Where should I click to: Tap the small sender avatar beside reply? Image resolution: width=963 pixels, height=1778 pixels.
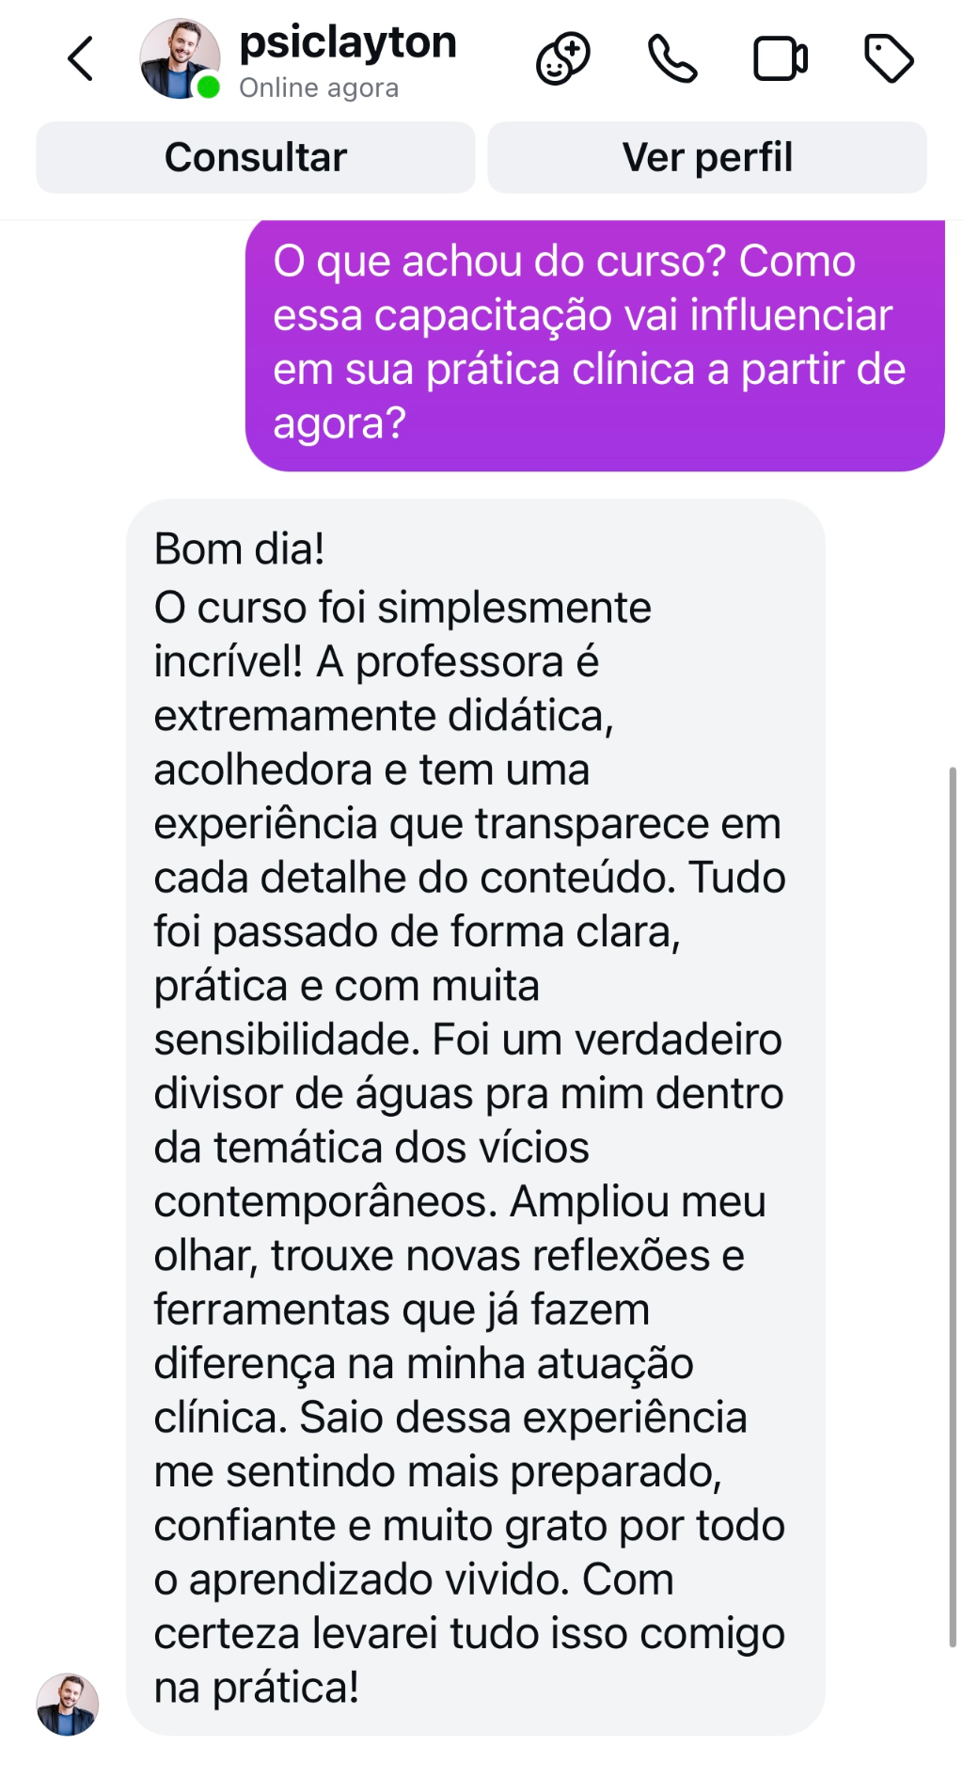pyautogui.click(x=68, y=1704)
